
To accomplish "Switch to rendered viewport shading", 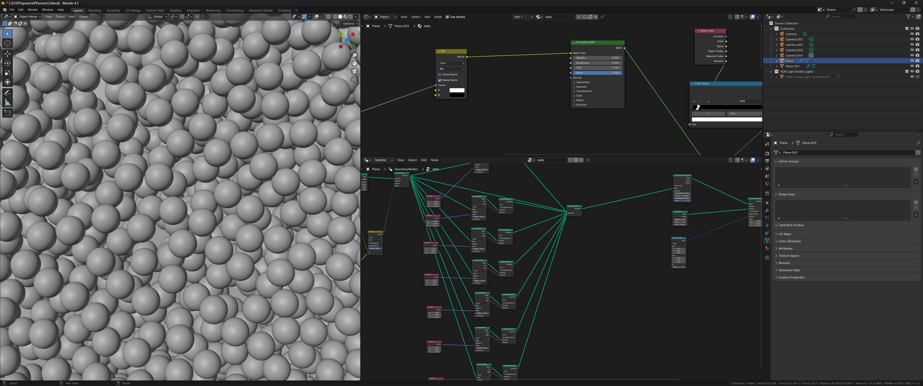I will [350, 17].
